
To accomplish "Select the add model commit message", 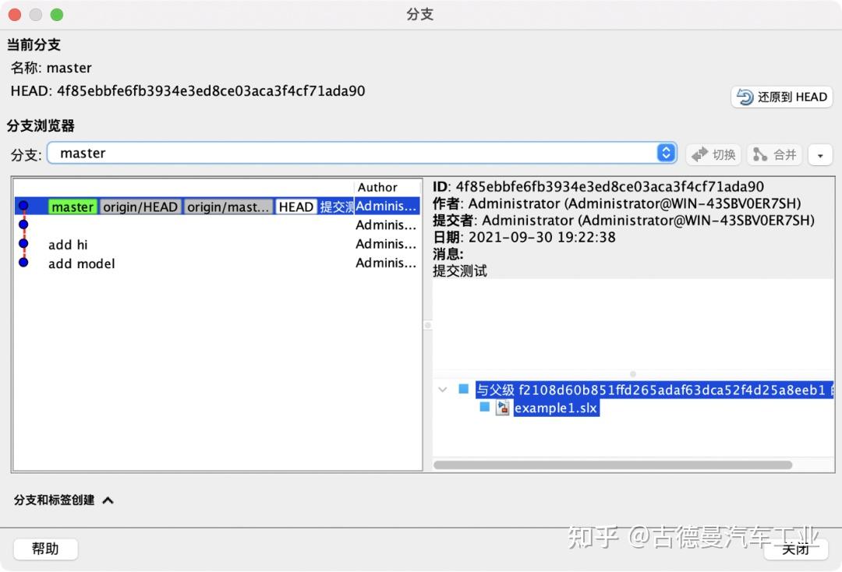I will point(81,263).
